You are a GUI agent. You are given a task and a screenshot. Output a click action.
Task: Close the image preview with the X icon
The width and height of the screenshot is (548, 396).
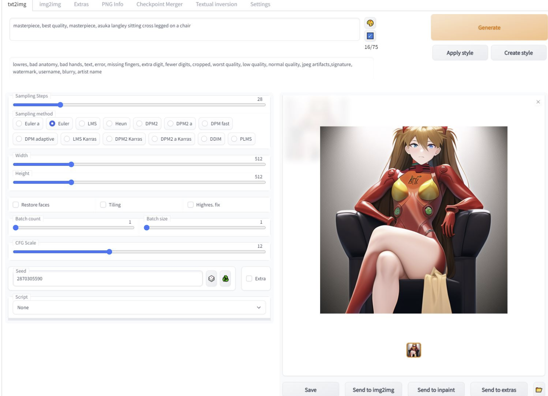click(538, 102)
